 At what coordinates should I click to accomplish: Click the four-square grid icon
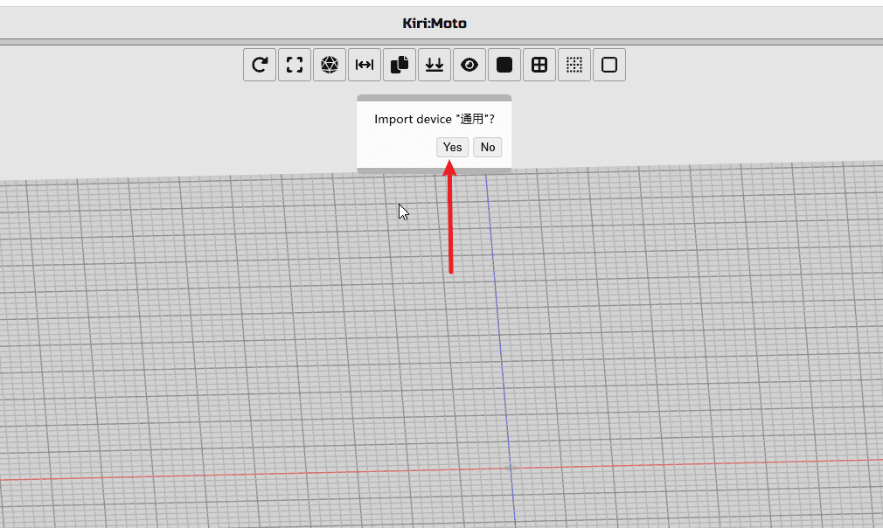pos(539,65)
